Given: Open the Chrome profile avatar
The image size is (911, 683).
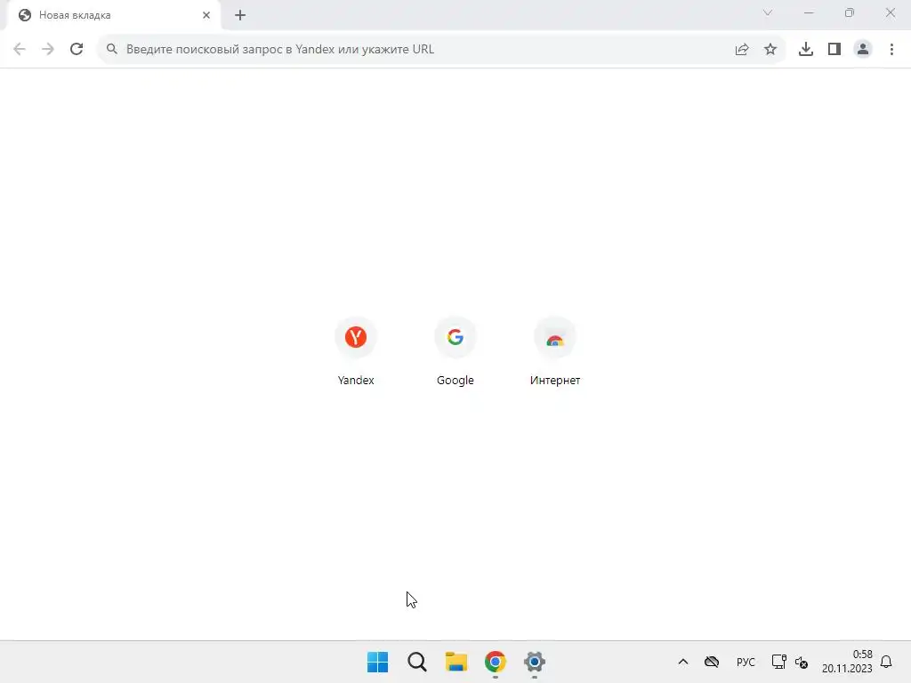Looking at the screenshot, I should click(863, 50).
